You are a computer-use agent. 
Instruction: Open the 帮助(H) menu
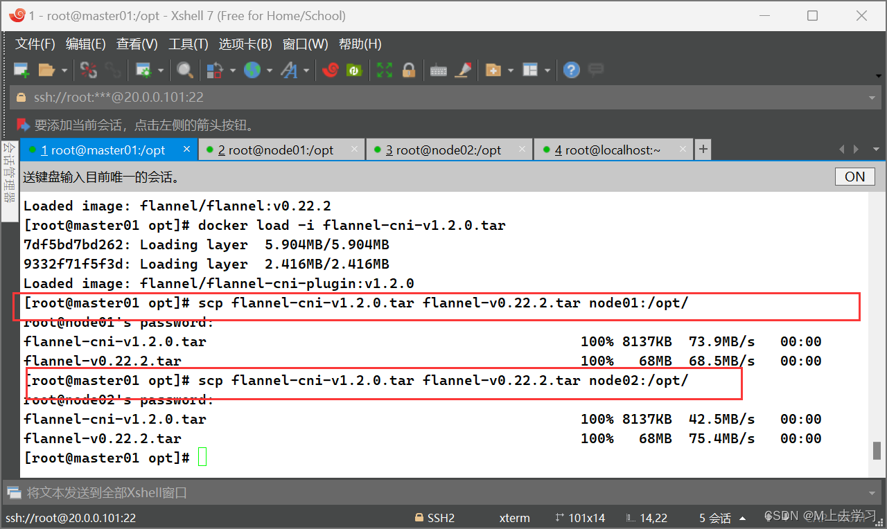(360, 44)
